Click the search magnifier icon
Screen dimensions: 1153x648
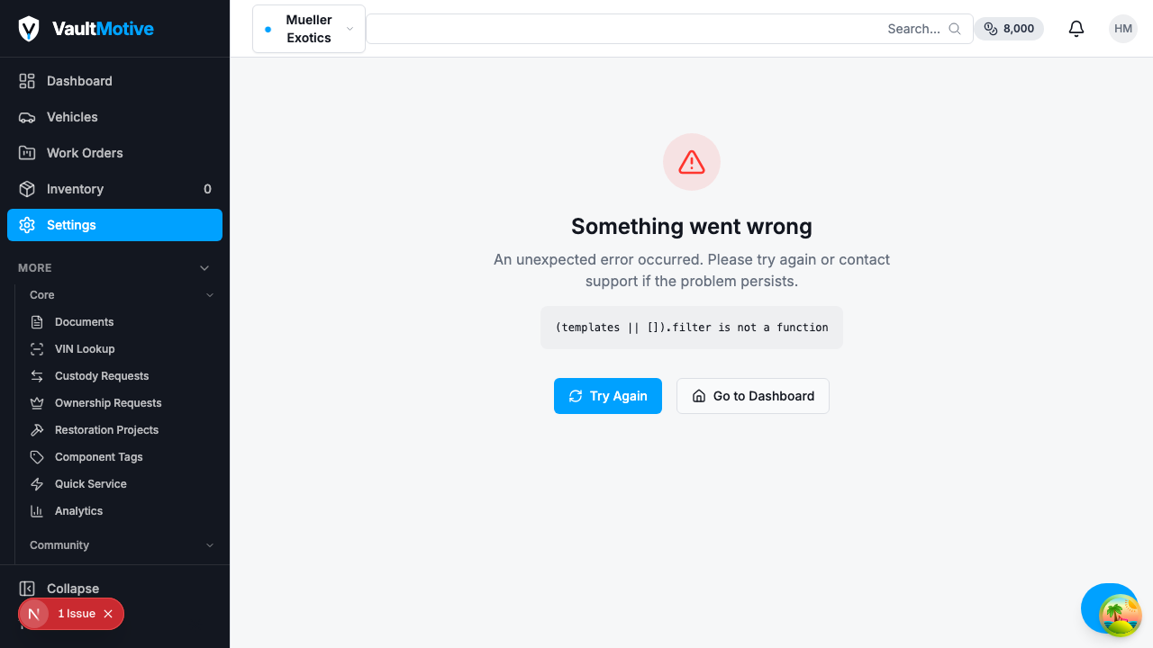coord(955,29)
